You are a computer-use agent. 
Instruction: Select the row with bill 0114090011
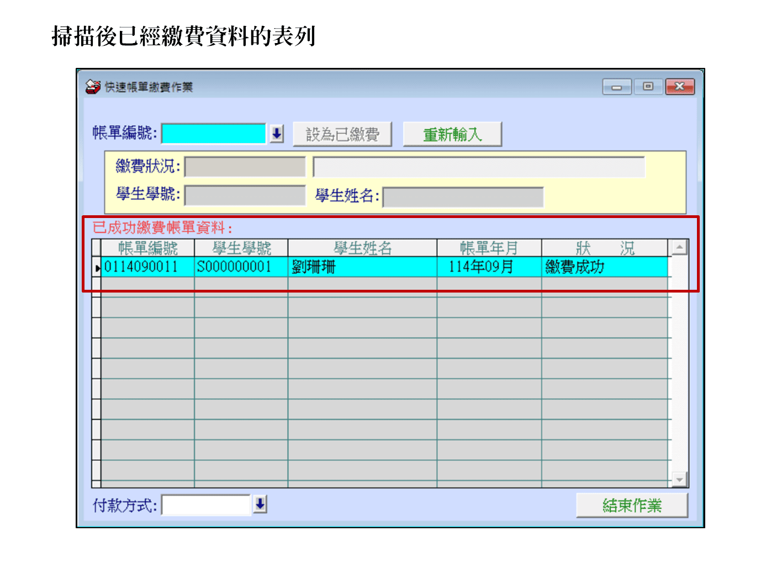pyautogui.click(x=141, y=267)
